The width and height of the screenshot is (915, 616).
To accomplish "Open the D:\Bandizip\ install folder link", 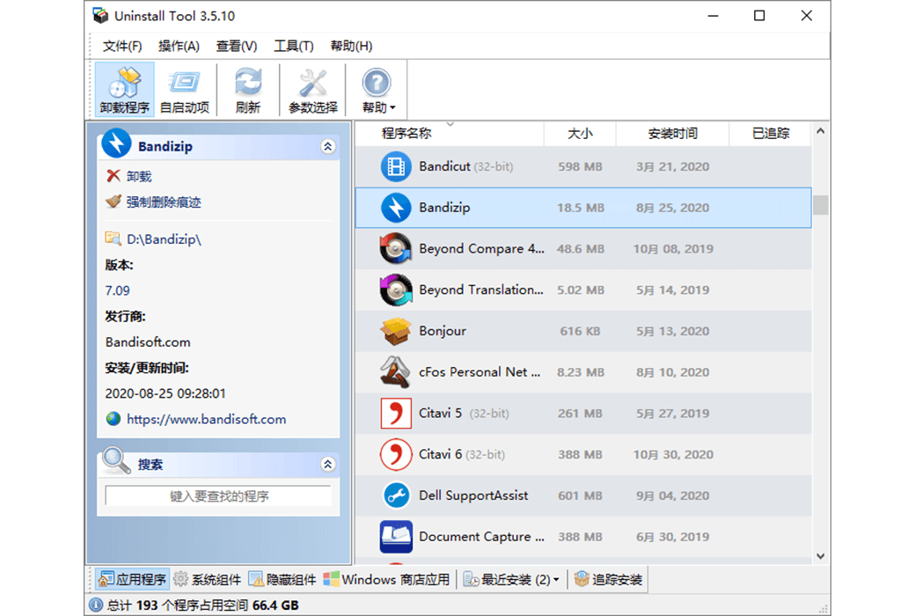I will pos(164,238).
